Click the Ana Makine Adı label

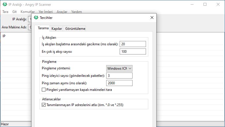pos(14,27)
